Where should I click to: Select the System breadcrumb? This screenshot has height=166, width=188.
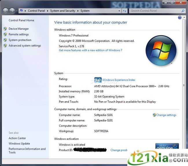85,11
